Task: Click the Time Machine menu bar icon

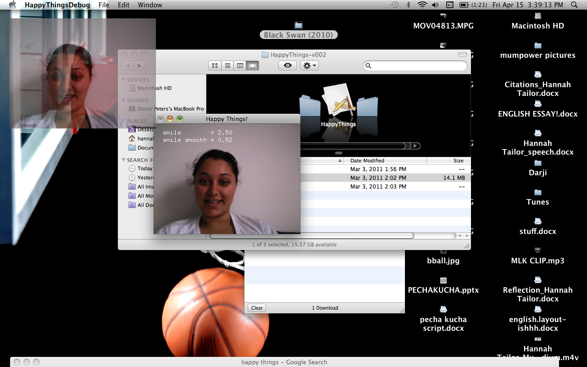Action: tap(395, 5)
